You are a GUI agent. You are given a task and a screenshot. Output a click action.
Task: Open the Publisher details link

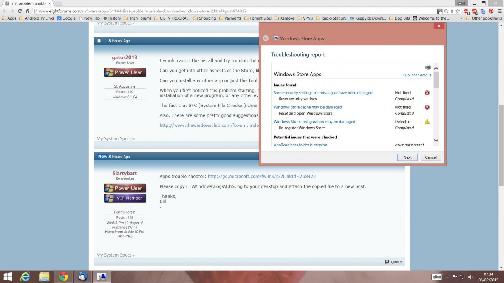coord(417,75)
